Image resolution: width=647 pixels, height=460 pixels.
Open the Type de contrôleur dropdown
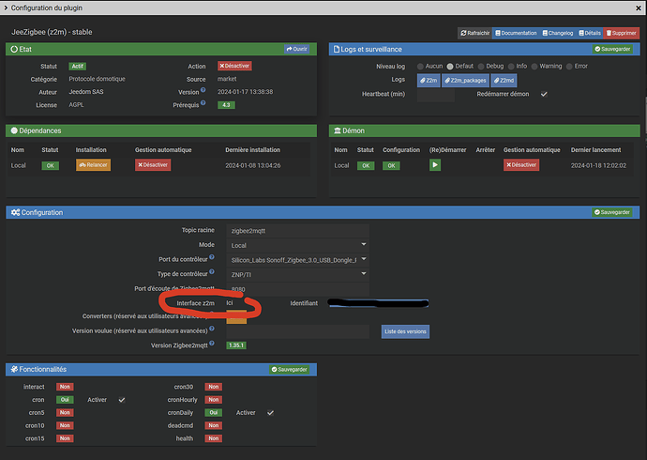297,274
